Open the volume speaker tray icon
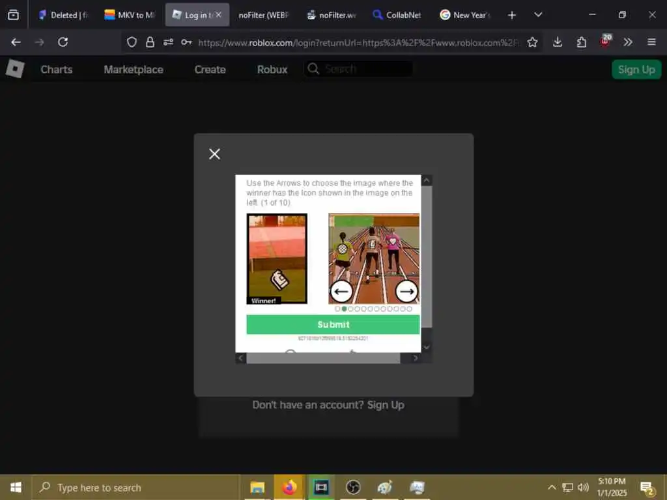The width and height of the screenshot is (667, 500). point(583,487)
